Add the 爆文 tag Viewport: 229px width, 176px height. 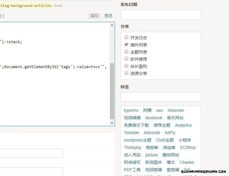171,162
